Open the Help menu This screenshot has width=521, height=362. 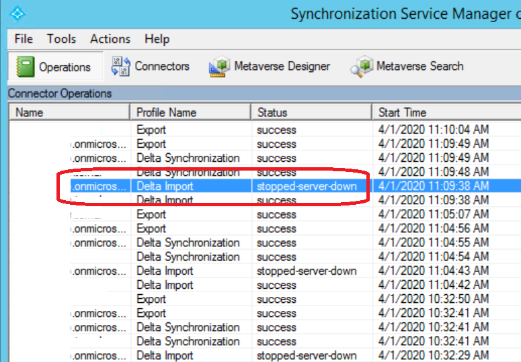pos(157,39)
